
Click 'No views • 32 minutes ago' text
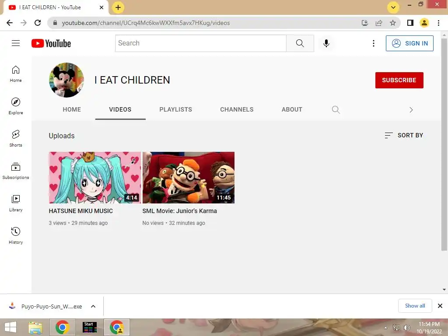point(174,223)
